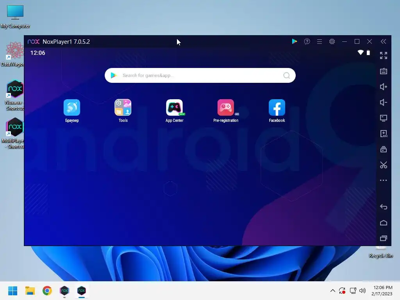This screenshot has width=400, height=300.
Task: Minimize the NoxPlayer window
Action: pos(345,41)
